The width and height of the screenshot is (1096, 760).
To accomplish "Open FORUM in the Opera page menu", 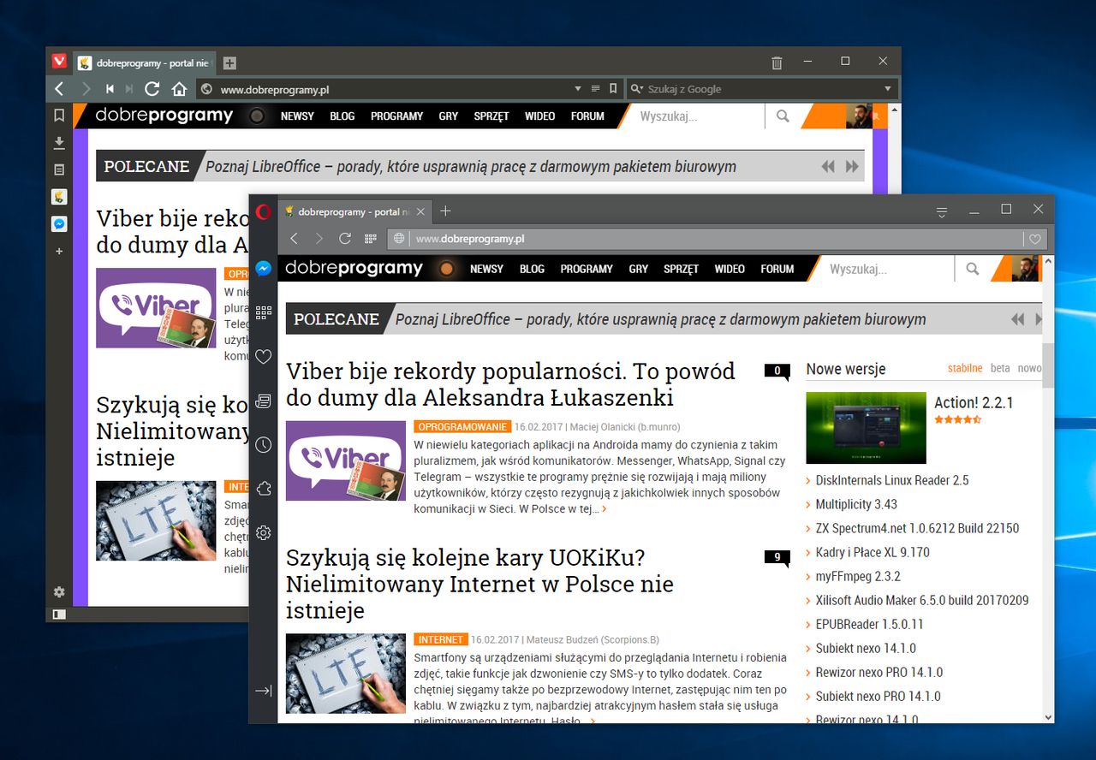I will point(777,269).
